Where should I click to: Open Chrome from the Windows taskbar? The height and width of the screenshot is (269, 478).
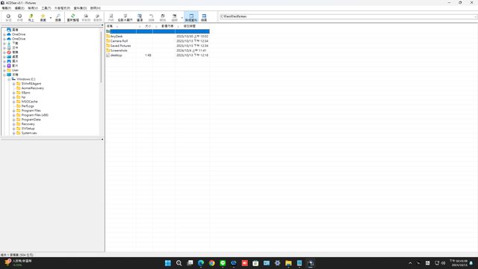(212, 263)
